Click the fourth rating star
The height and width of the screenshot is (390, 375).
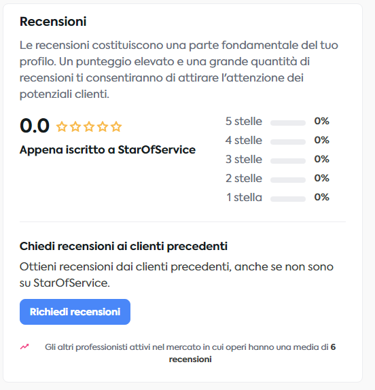(103, 126)
